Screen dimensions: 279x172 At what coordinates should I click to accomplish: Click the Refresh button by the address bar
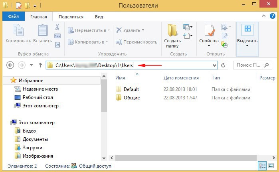(224, 65)
